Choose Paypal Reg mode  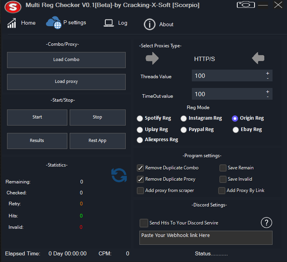click(184, 130)
